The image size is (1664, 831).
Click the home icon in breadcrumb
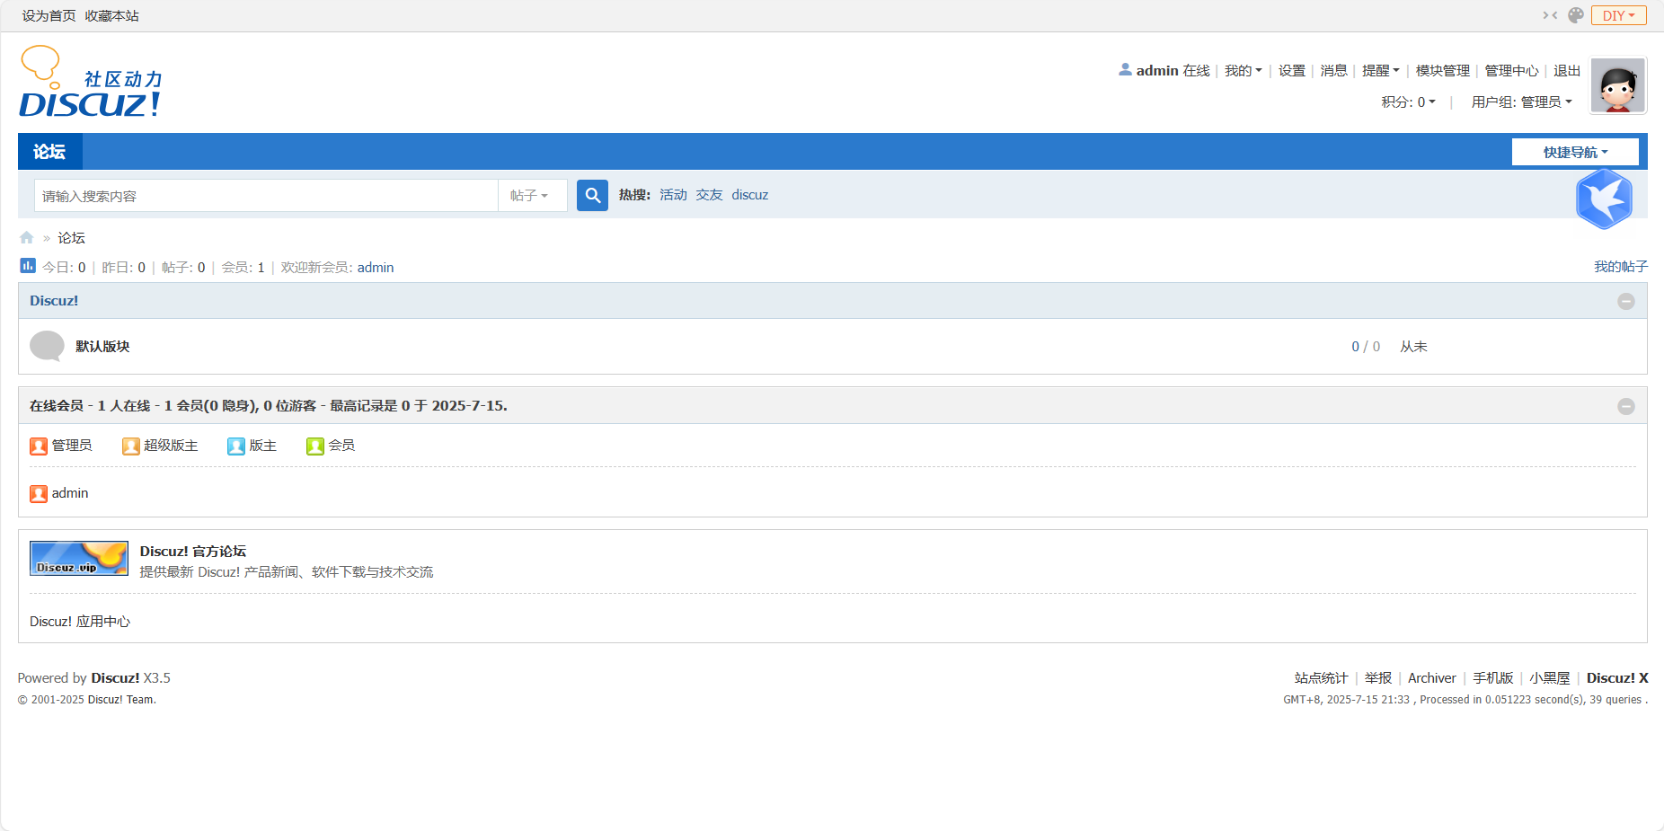click(27, 238)
